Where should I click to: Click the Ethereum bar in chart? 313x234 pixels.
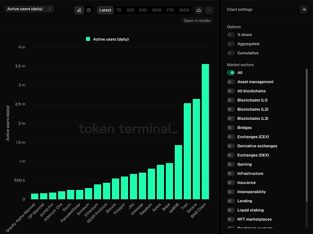point(97,192)
